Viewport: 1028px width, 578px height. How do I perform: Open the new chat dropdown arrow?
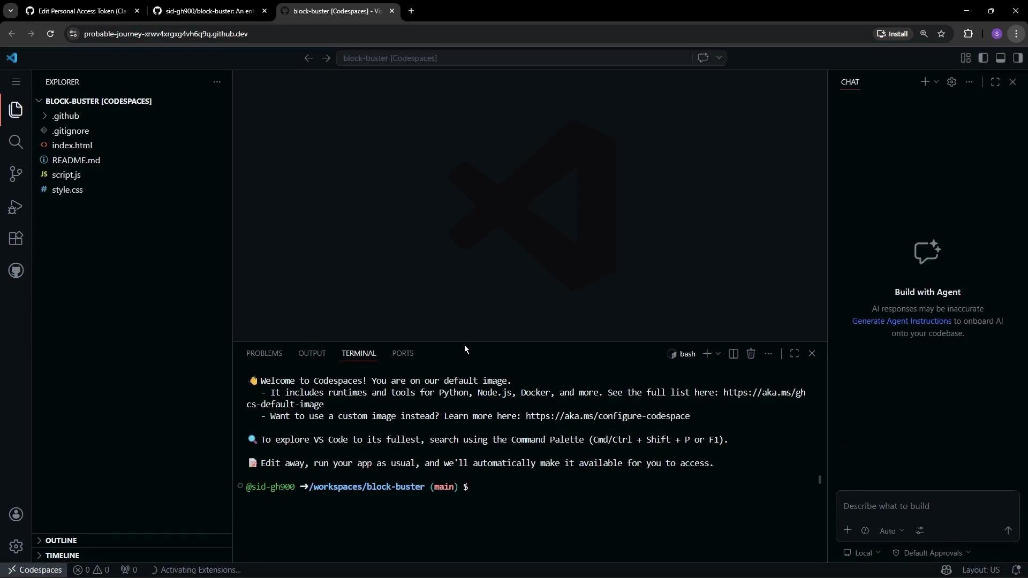(936, 82)
